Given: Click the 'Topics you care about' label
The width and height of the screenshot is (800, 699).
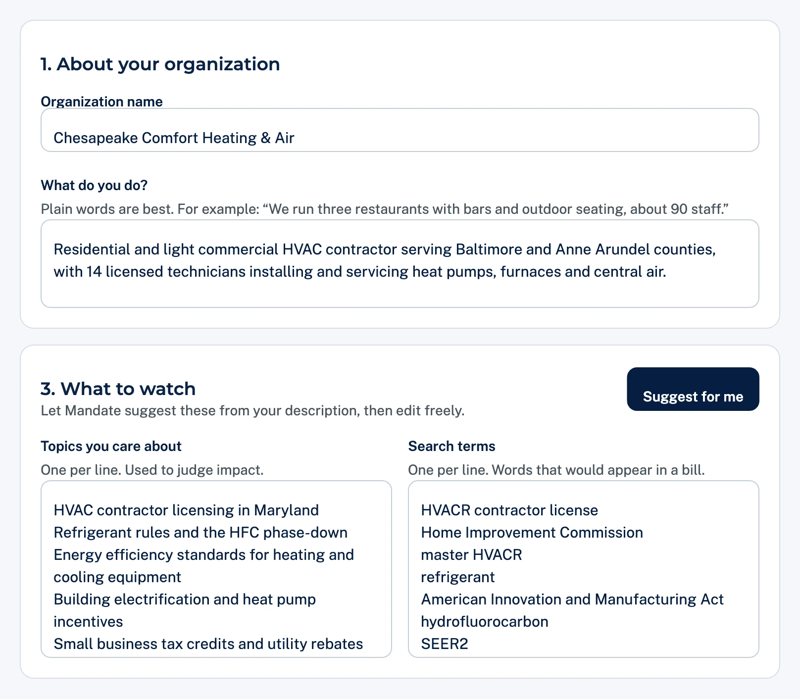Looking at the screenshot, I should click(x=111, y=446).
